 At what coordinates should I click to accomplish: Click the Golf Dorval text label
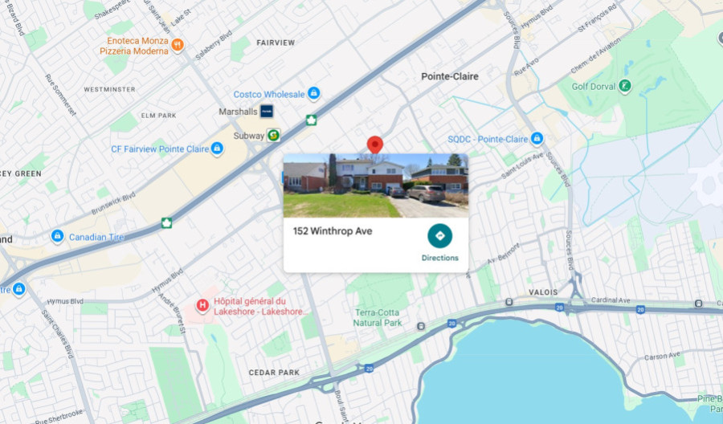coord(594,87)
